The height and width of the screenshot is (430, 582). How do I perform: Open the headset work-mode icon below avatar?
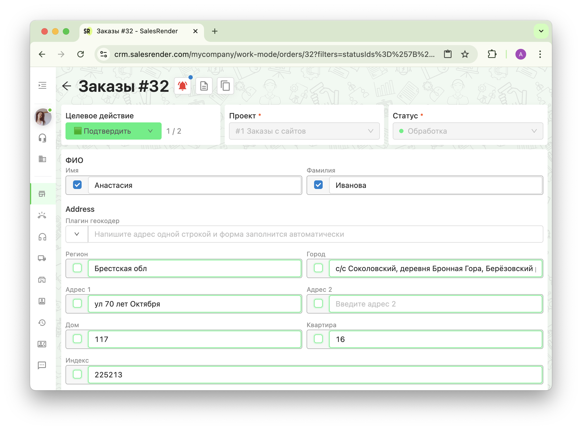[x=42, y=138]
